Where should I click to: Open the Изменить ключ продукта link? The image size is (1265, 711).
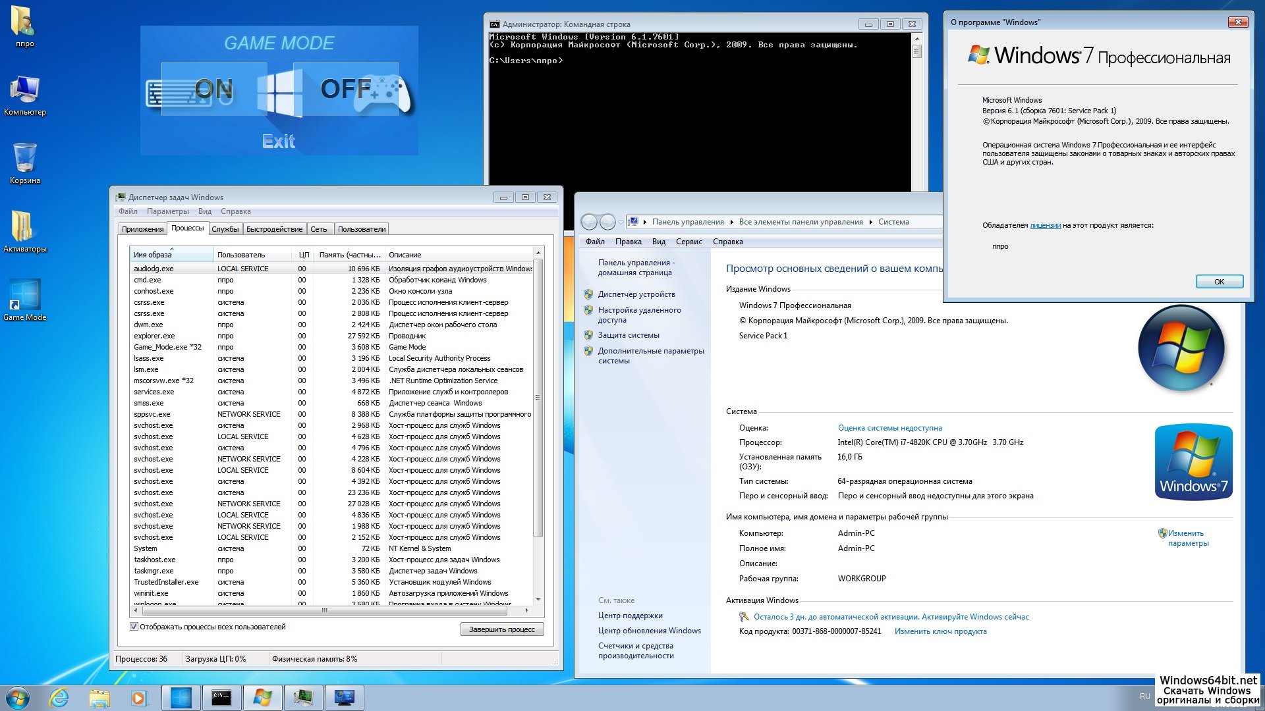click(940, 631)
